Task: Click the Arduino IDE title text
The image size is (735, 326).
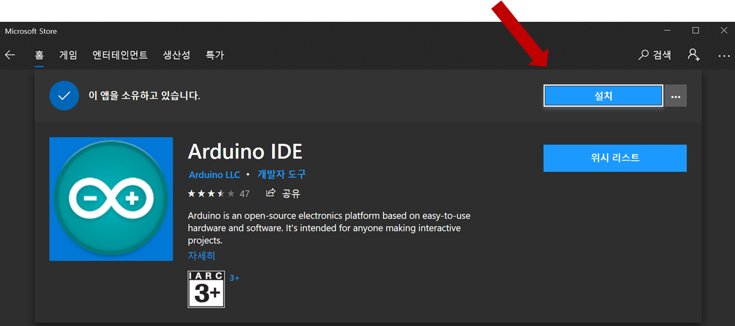Action: (245, 152)
